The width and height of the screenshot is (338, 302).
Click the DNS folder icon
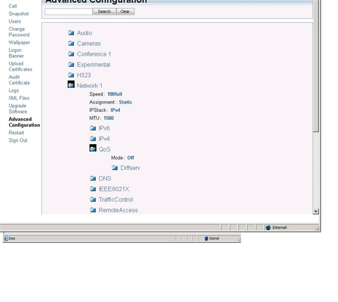tap(93, 178)
